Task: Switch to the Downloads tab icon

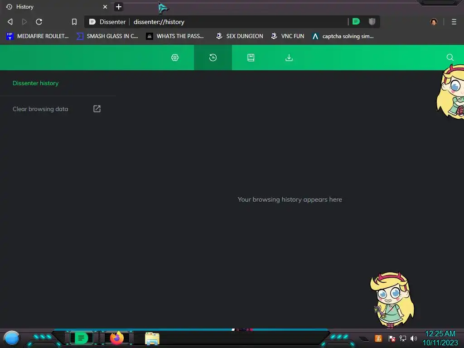Action: (x=289, y=58)
